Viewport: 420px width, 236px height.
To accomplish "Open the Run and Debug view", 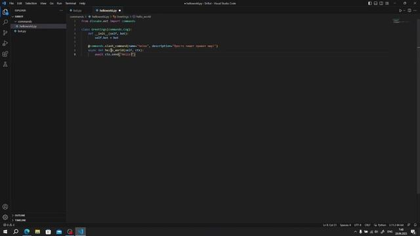I will [x=5, y=43].
